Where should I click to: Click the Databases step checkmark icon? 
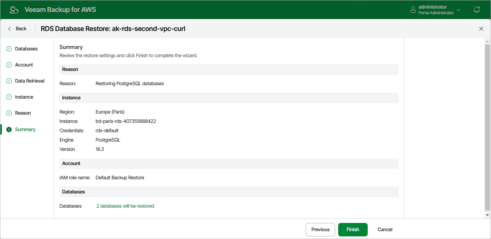(9, 49)
